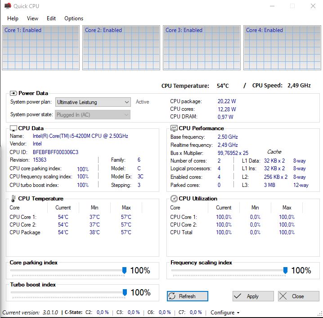Open the View menu
This screenshot has height=318, width=323.
32,18
